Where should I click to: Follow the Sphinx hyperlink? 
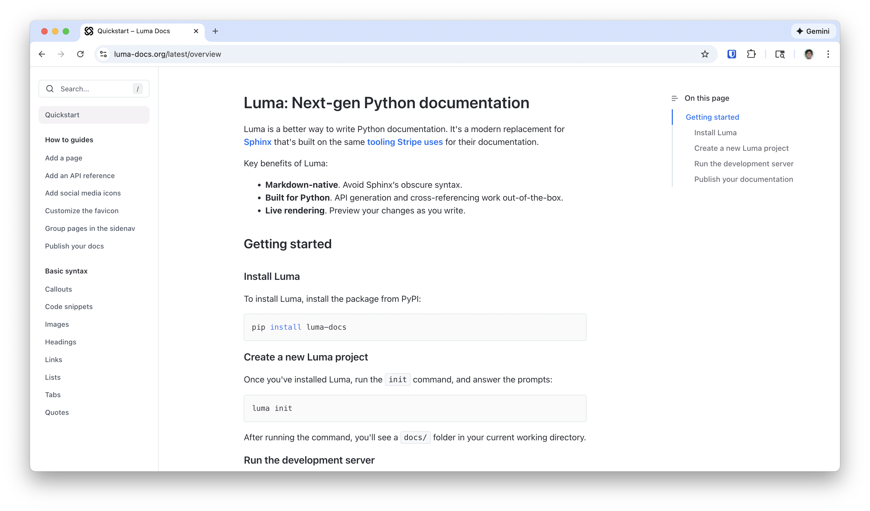tap(258, 142)
